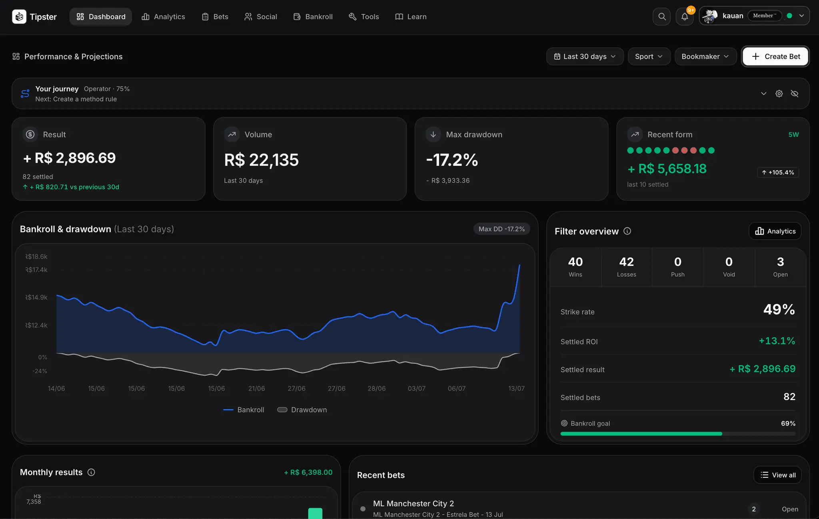Click the 3 Open stat cell
819x519 pixels.
(x=780, y=267)
